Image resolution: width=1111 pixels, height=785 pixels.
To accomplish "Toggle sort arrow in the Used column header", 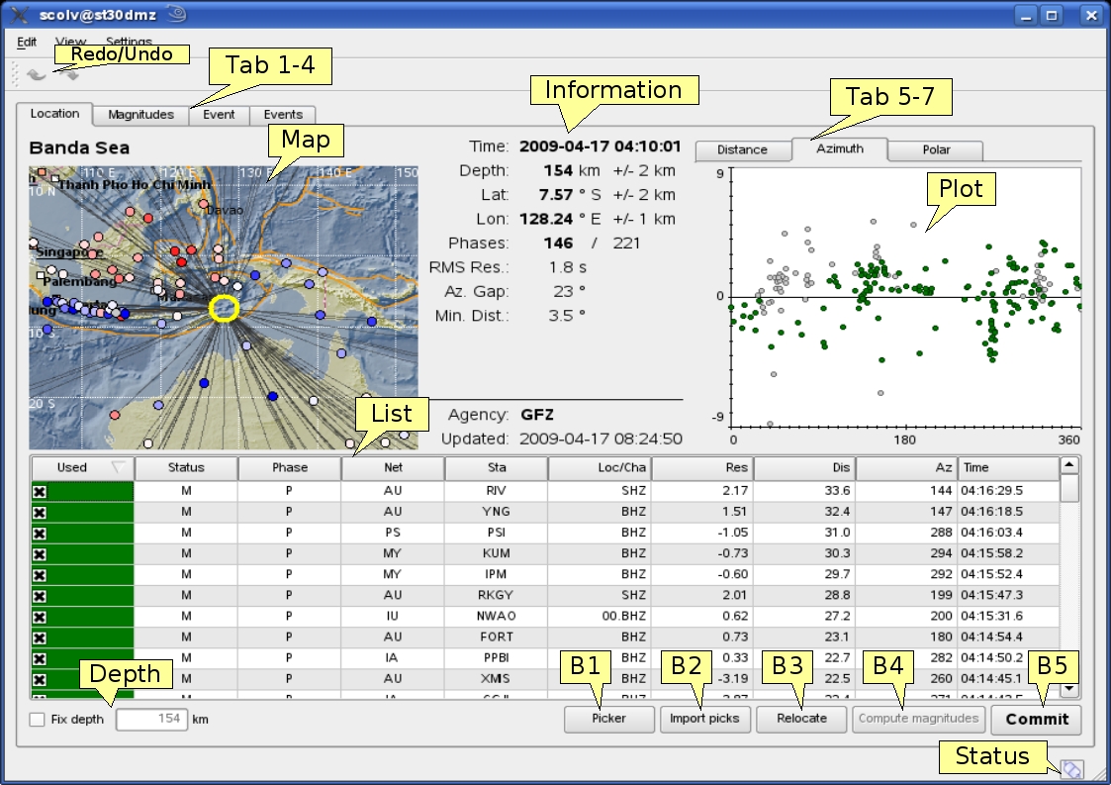I will [119, 467].
